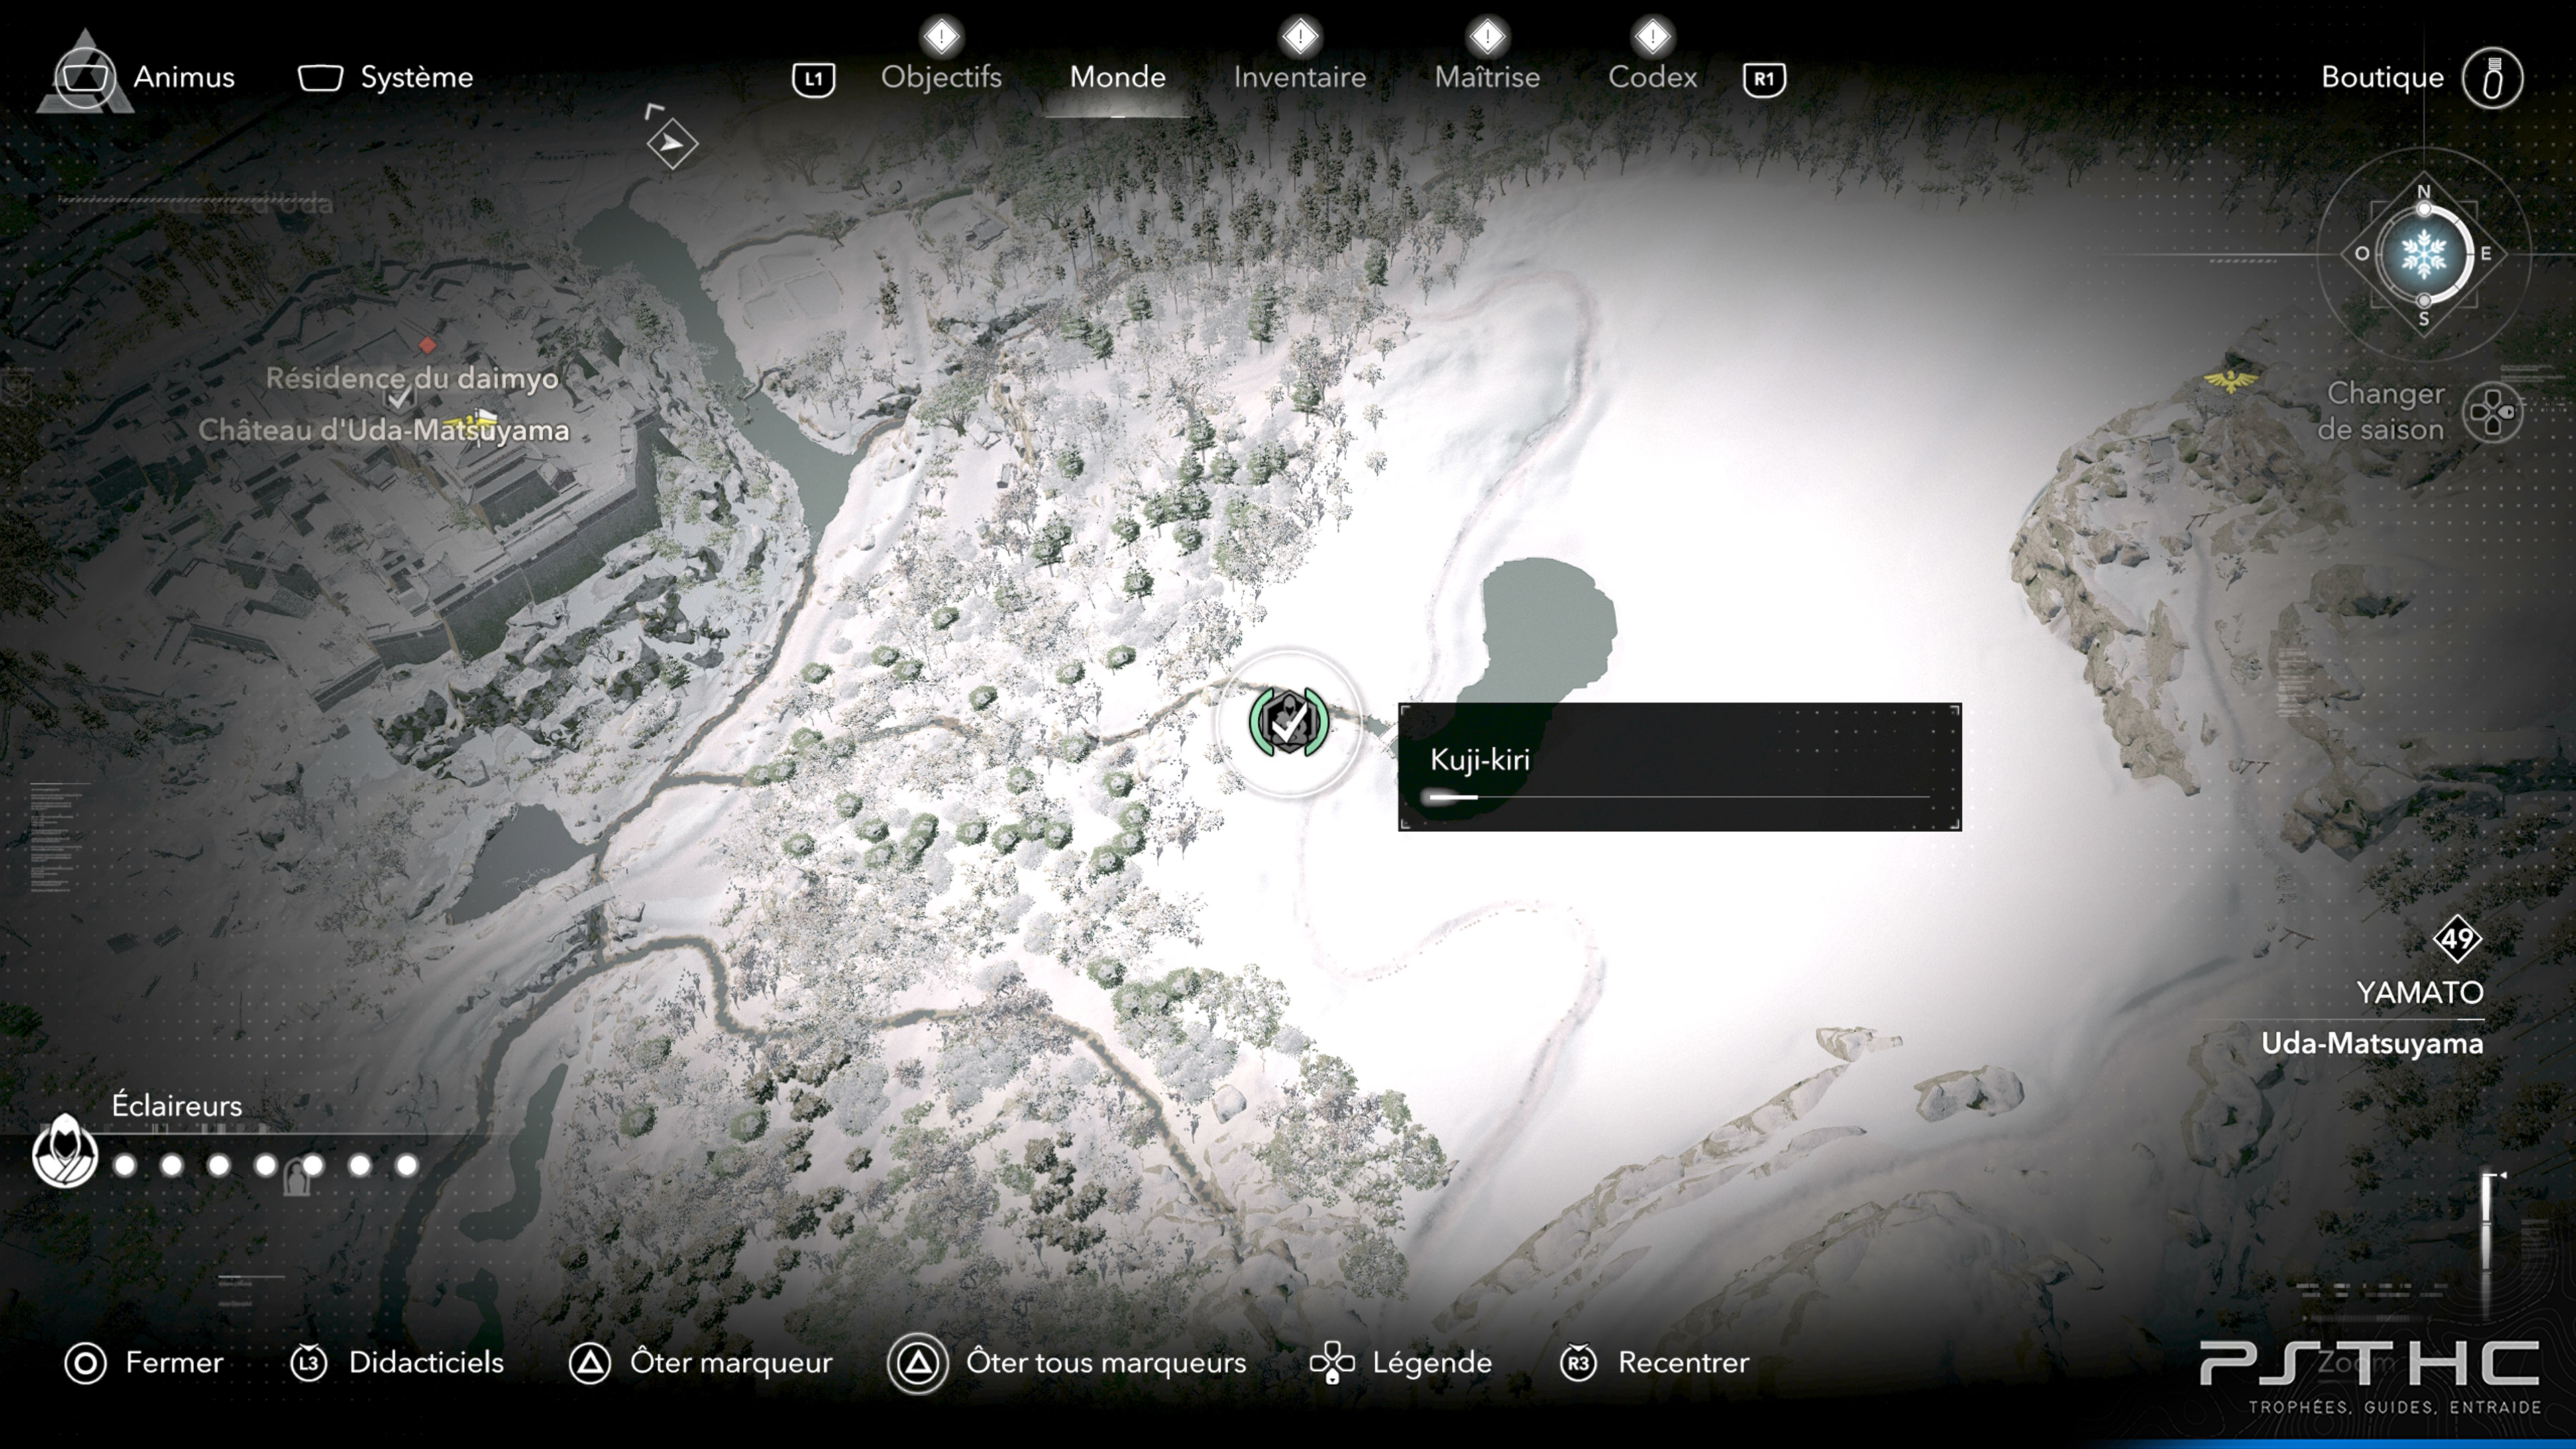Click the Kuji-kiri tooltip label
Screen dimensions: 2576x1449
point(1479,760)
